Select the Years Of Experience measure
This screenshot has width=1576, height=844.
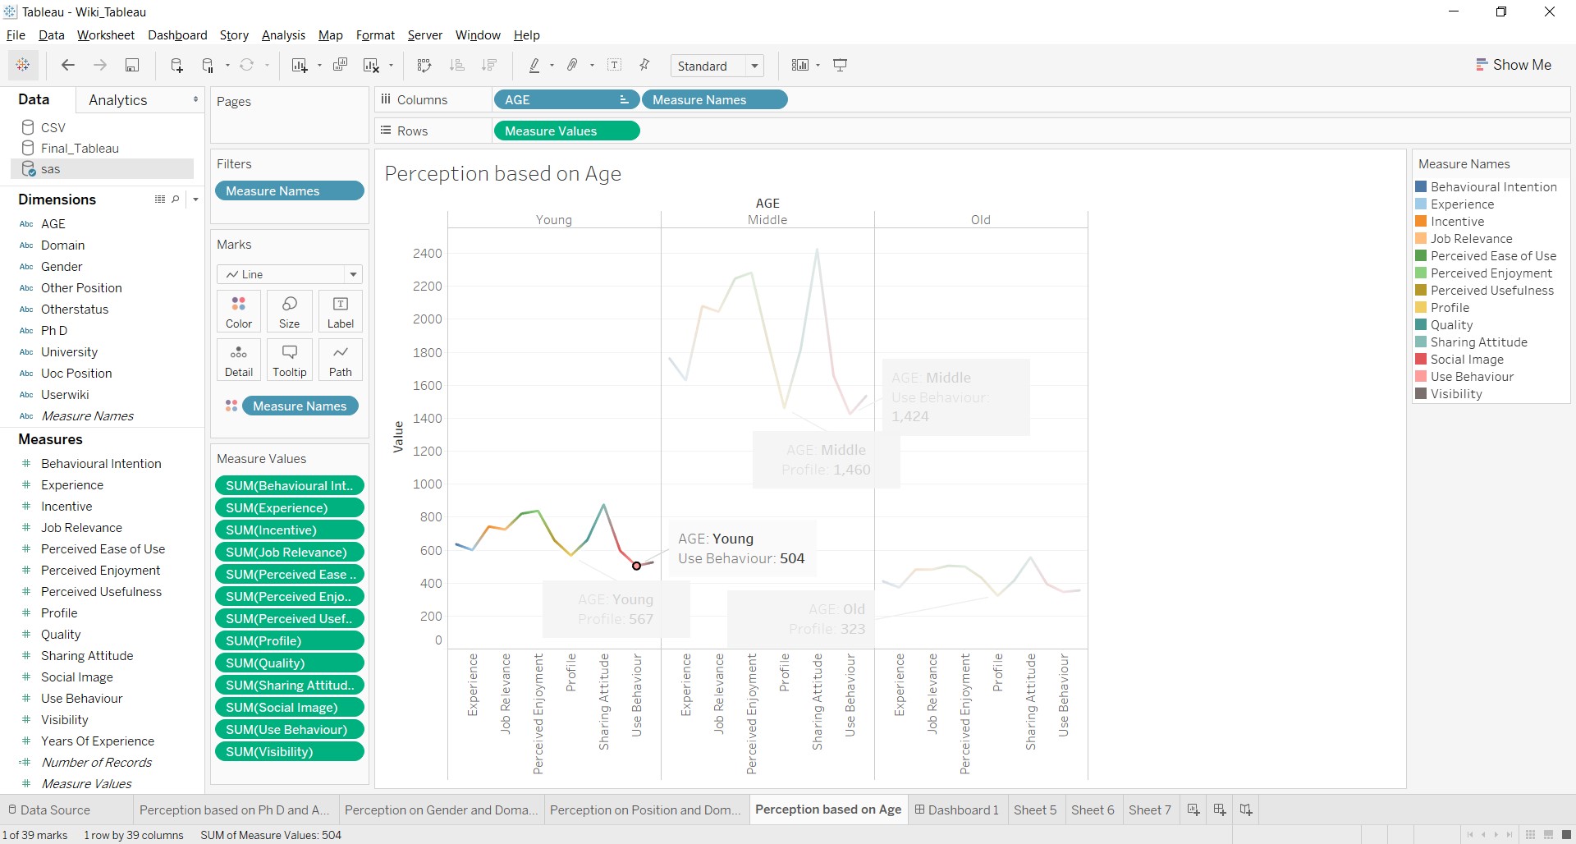click(x=98, y=741)
